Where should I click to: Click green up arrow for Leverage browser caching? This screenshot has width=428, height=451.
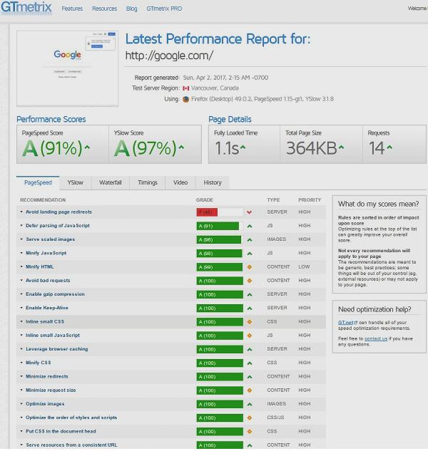pyautogui.click(x=250, y=349)
